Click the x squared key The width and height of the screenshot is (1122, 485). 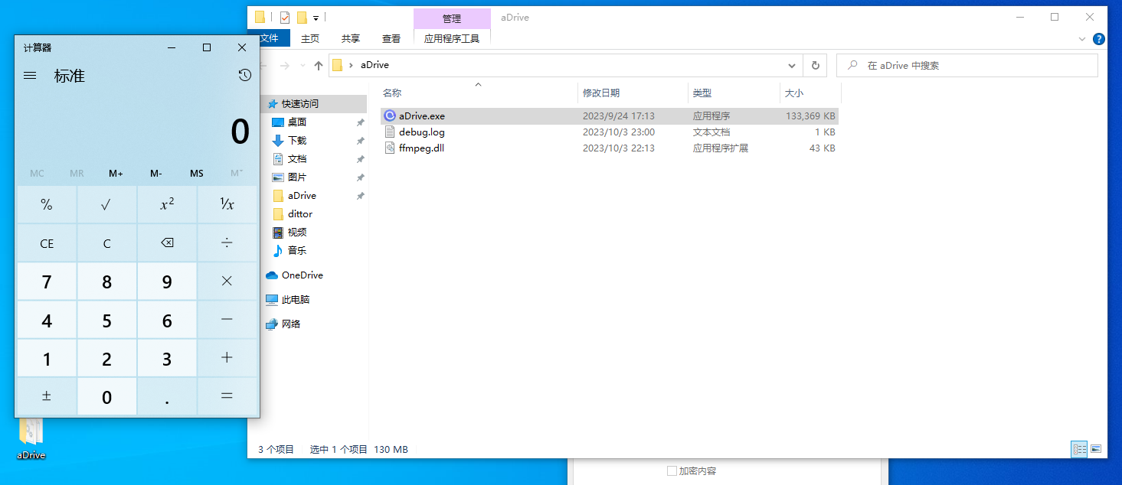pyautogui.click(x=167, y=204)
